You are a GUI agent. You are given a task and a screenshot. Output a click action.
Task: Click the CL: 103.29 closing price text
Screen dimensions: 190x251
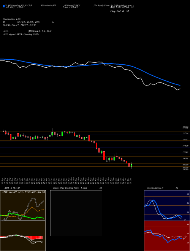click(x=71, y=7)
